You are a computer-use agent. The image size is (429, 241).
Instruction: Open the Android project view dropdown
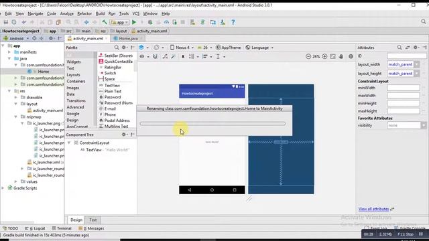(x=16, y=39)
